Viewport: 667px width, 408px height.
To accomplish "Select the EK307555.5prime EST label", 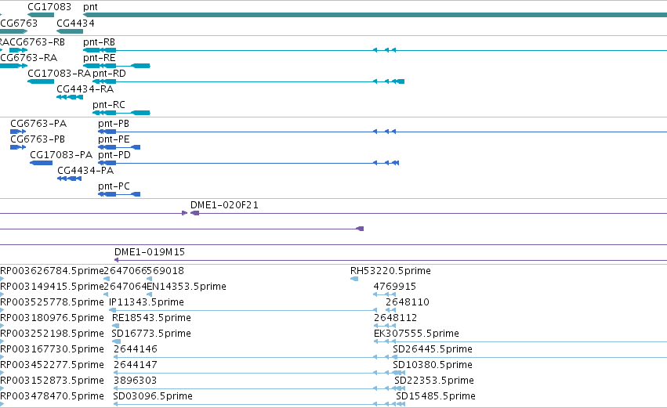I will 416,334.
